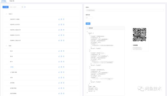
Task: Select the last visible list item
Action: coord(13,93)
